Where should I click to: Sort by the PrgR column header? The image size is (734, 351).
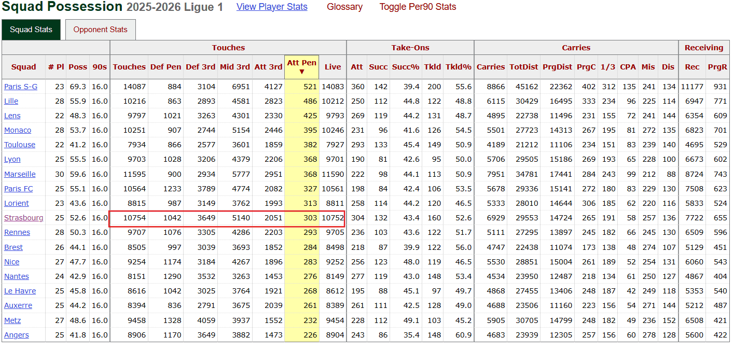click(x=717, y=66)
